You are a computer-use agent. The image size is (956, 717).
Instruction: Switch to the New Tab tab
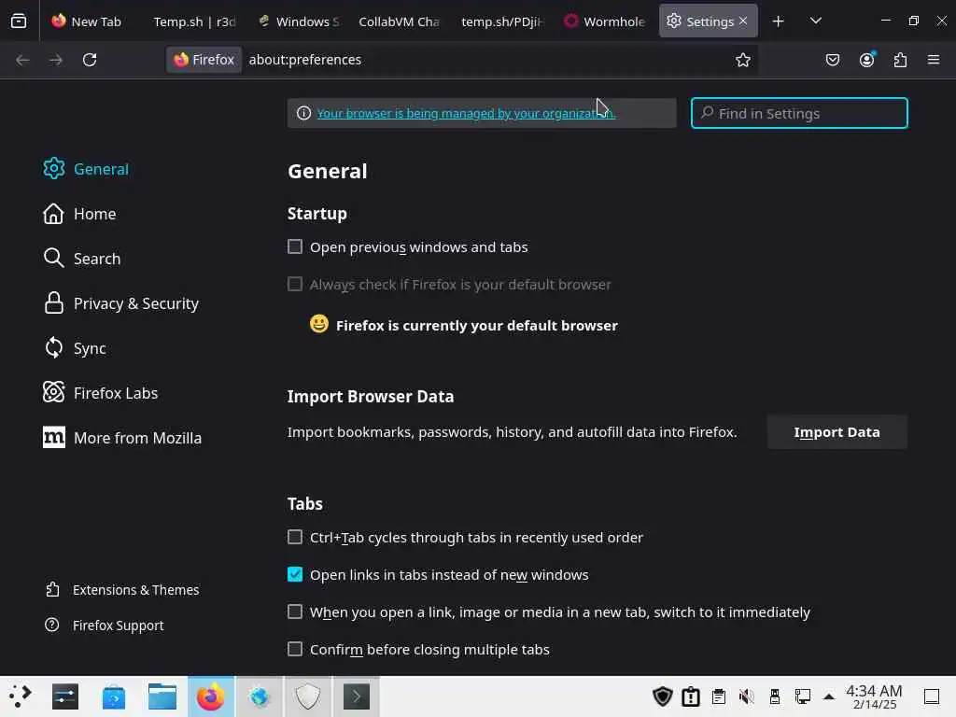tap(87, 21)
